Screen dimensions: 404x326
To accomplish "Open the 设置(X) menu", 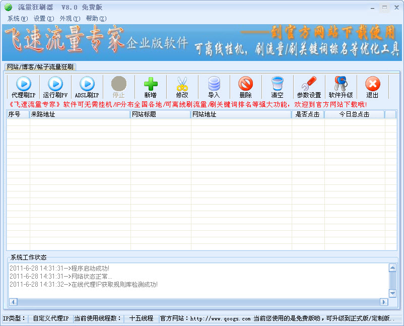I will [44, 19].
